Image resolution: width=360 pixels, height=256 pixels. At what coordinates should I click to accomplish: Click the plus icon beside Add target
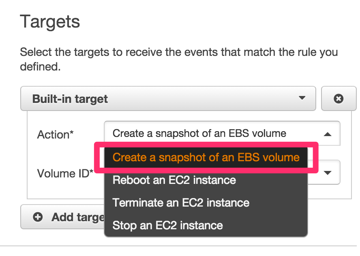click(x=38, y=217)
